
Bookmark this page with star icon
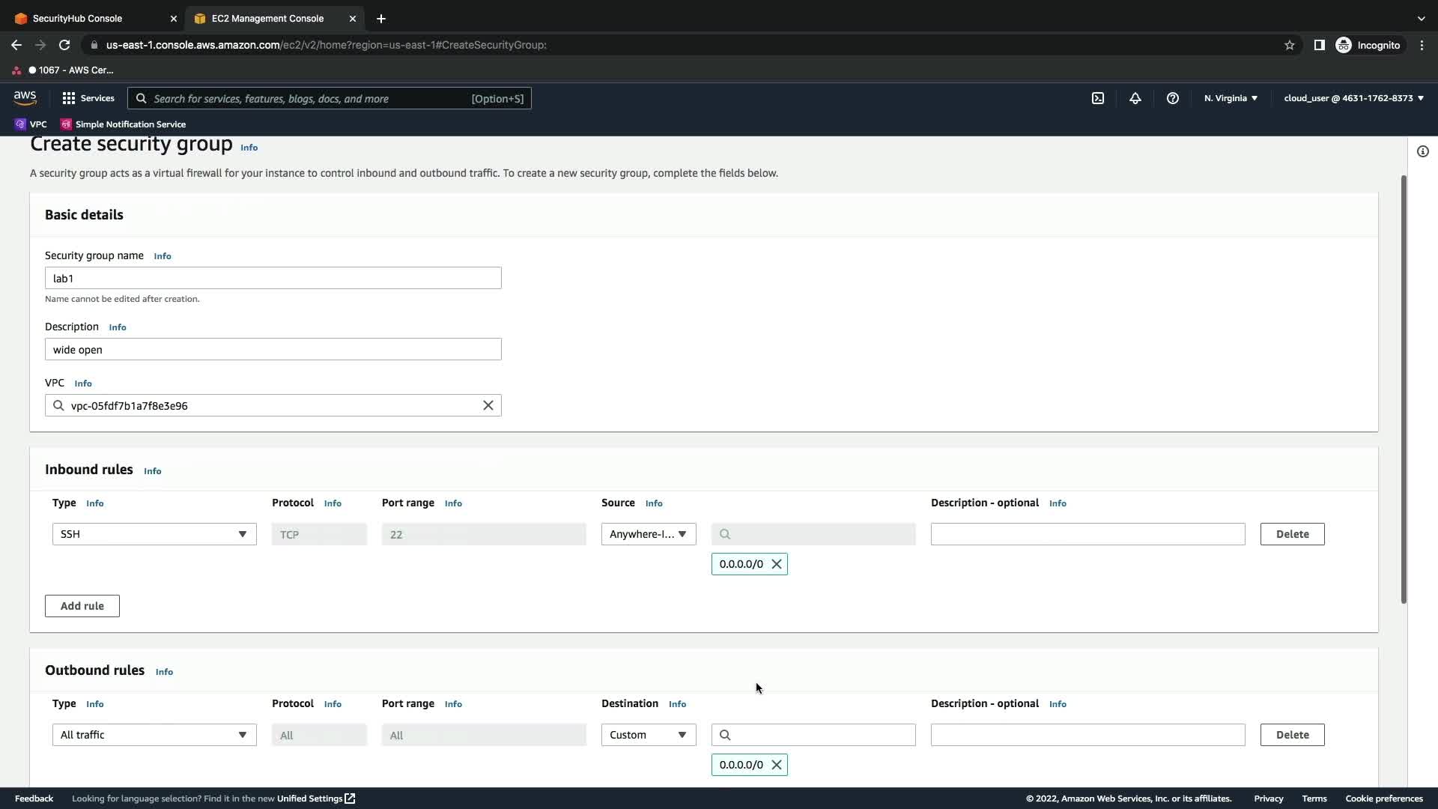click(1289, 45)
